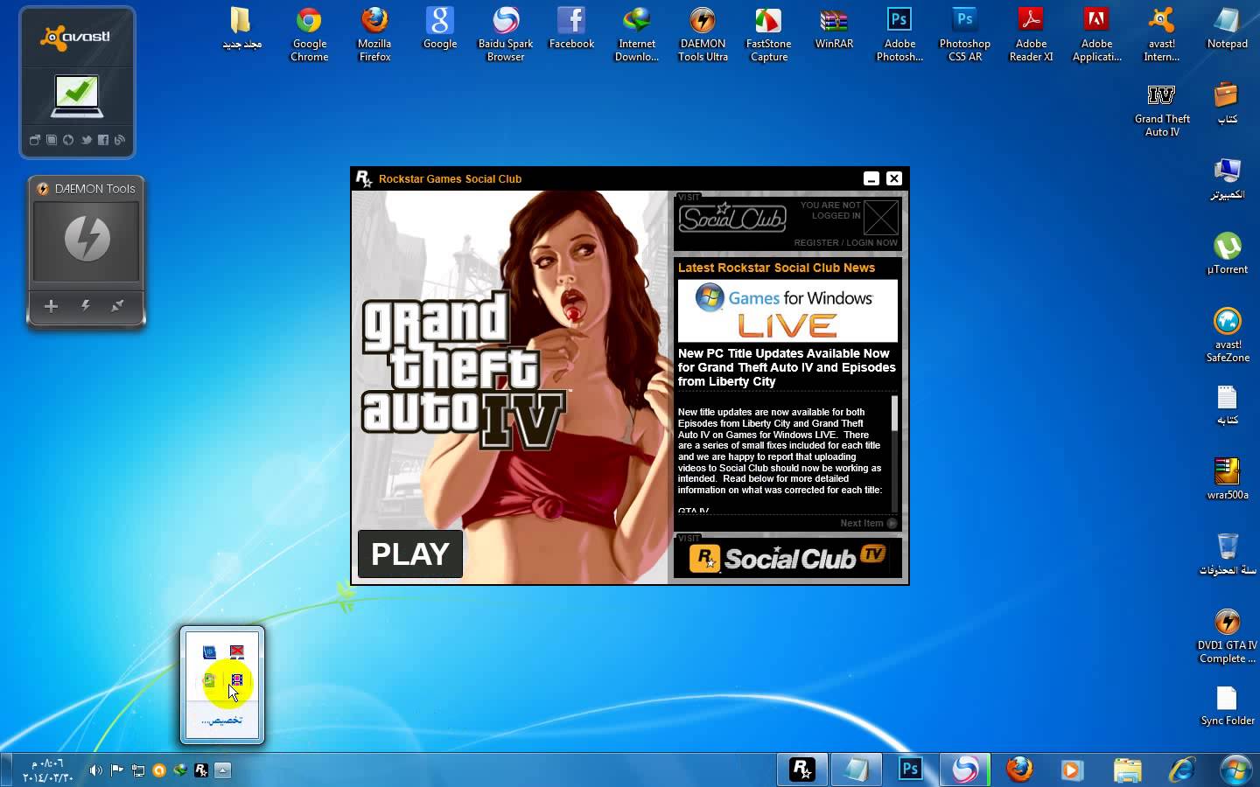Screen dimensions: 1260x787
Task: Select the Grand Theft Auto IV desktop icon
Action: [x=1162, y=110]
